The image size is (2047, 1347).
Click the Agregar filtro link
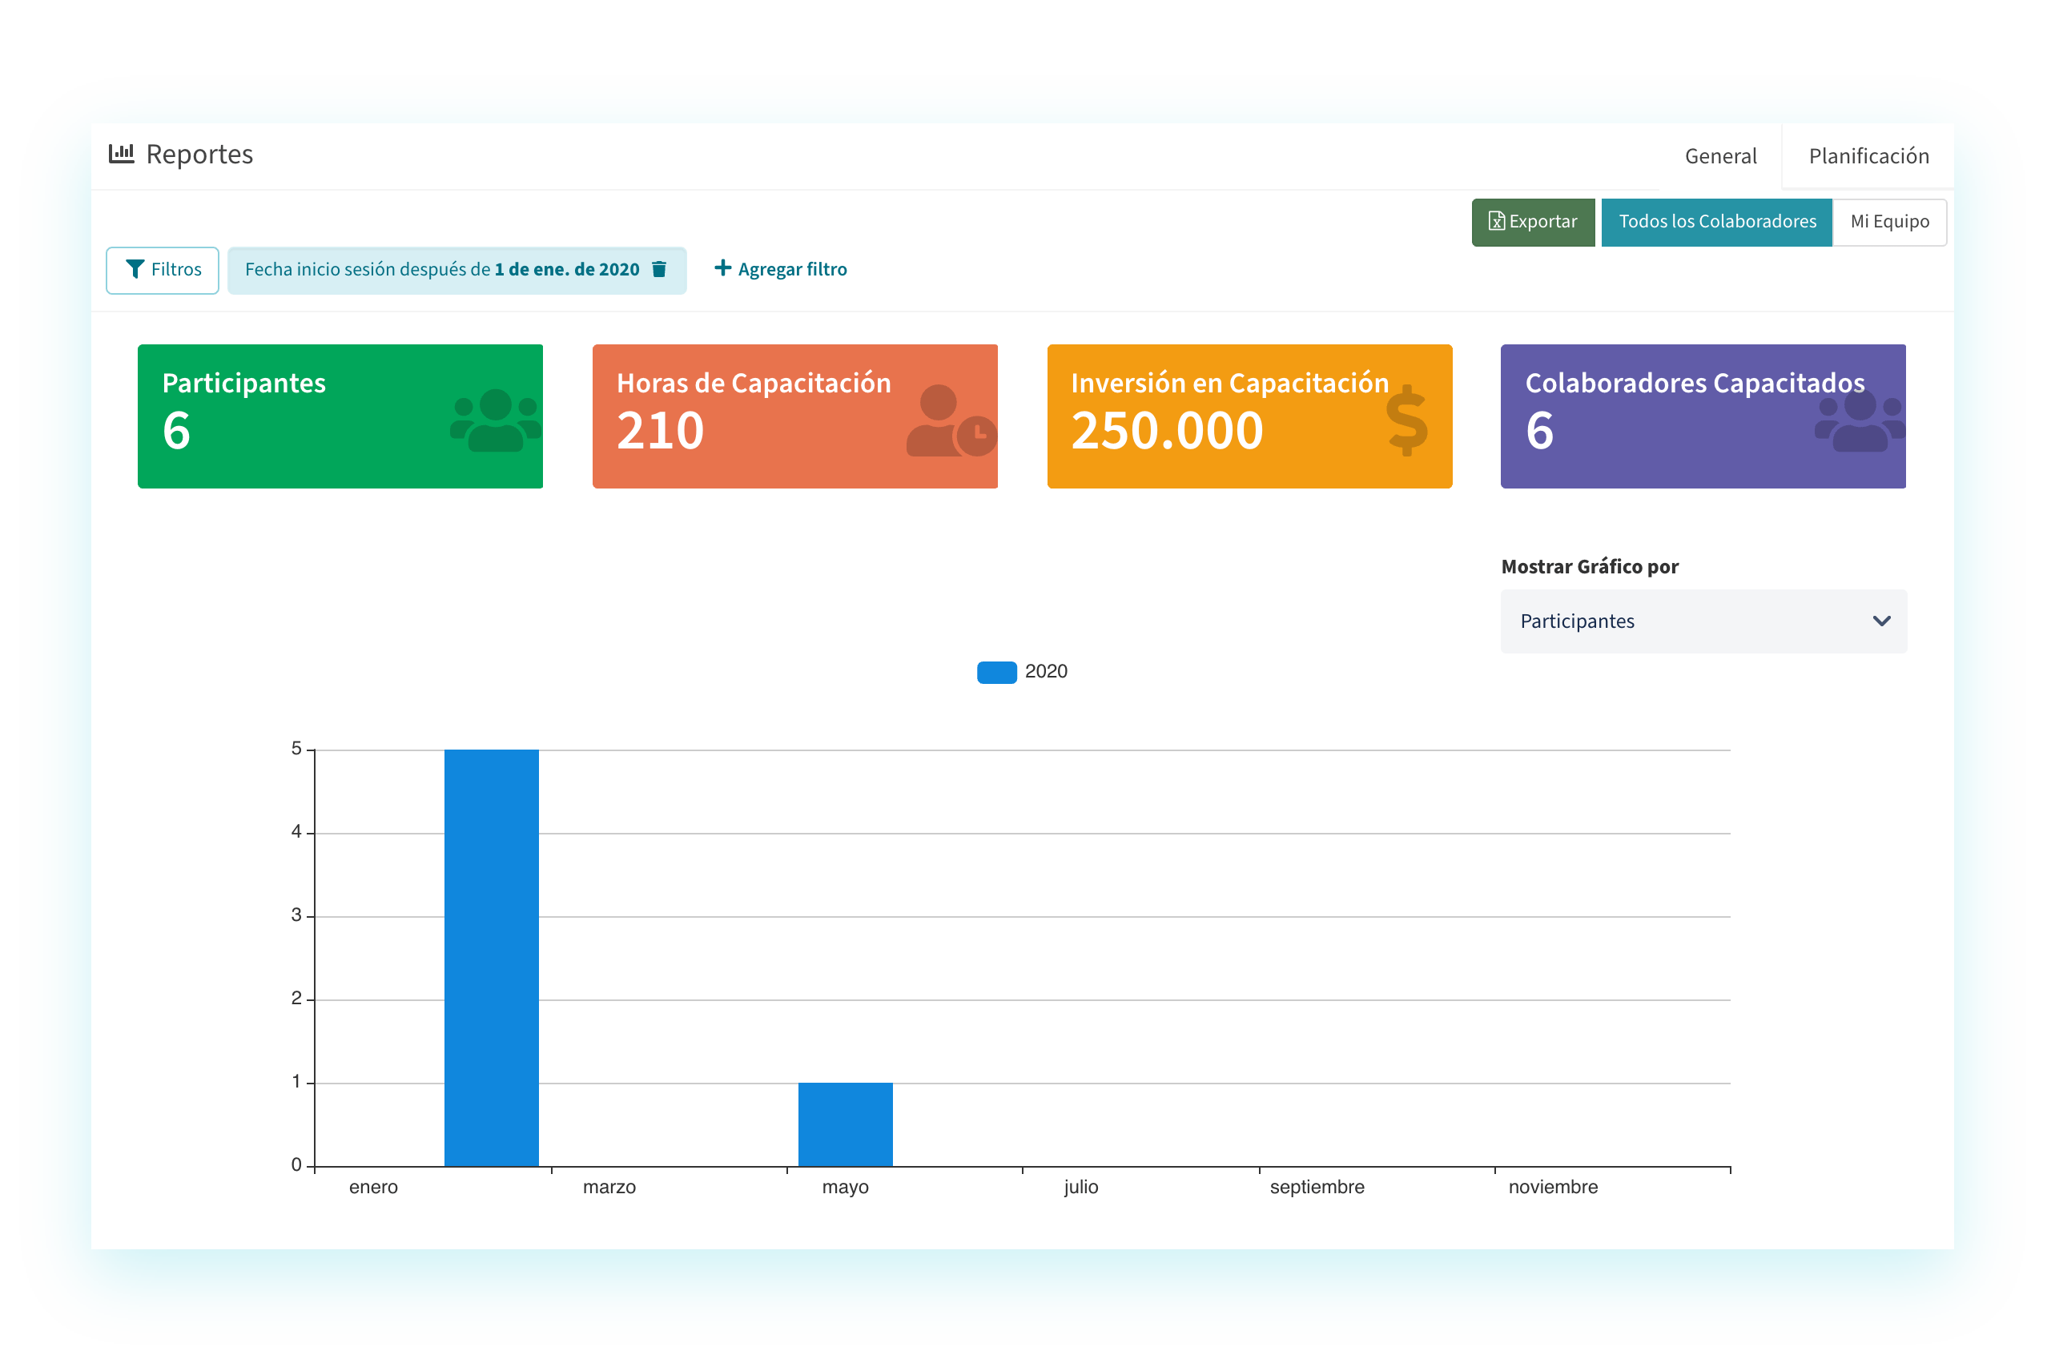(791, 269)
